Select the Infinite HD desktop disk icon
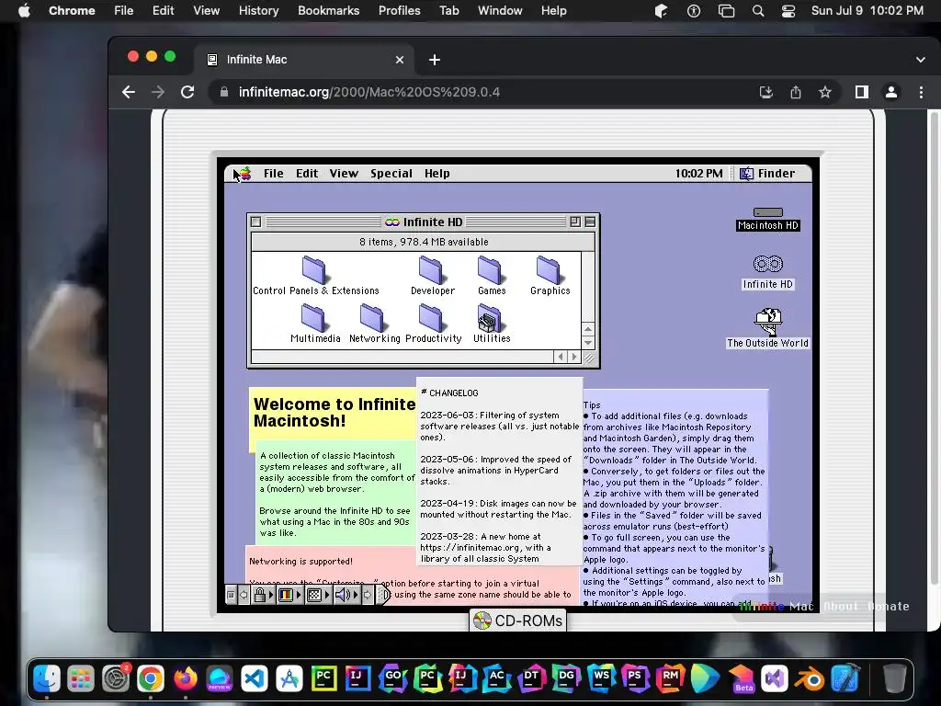Image resolution: width=941 pixels, height=706 pixels. 768,272
